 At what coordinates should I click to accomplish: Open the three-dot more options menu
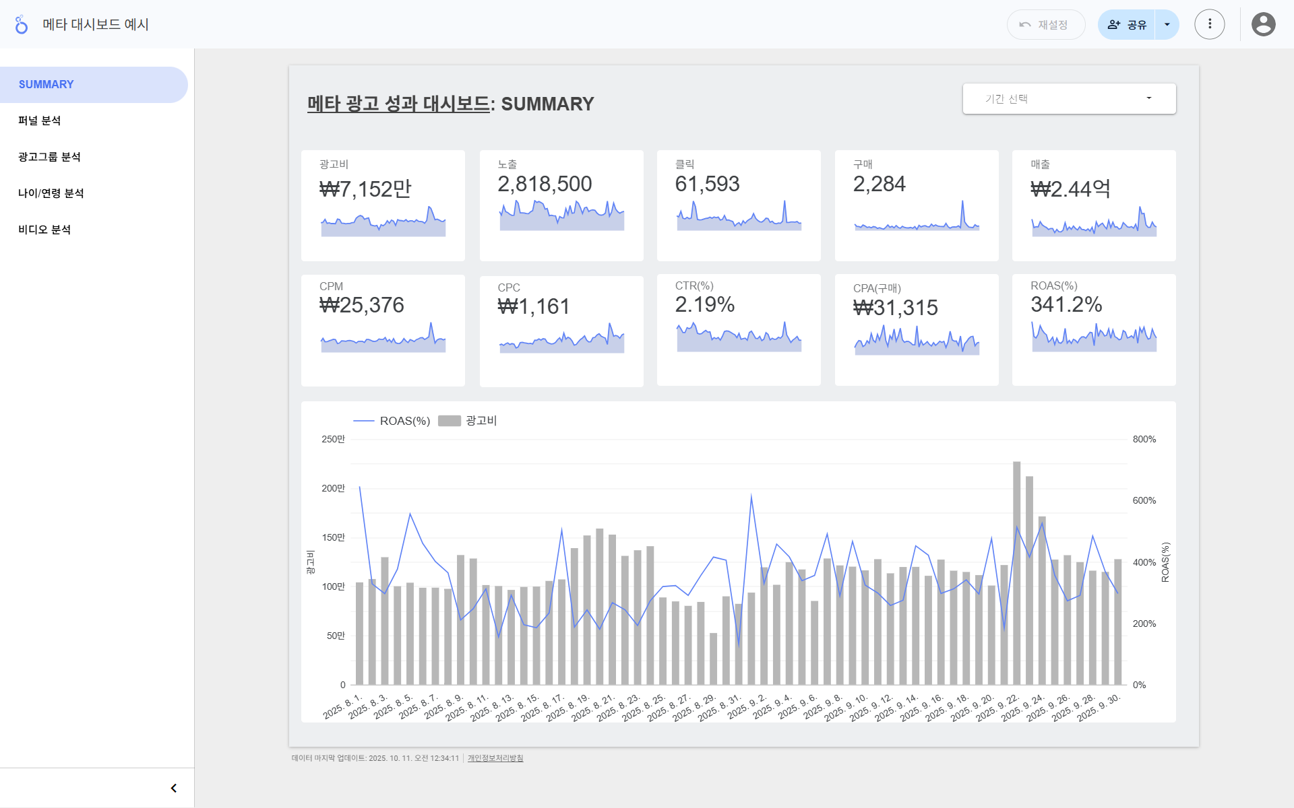[x=1209, y=25]
